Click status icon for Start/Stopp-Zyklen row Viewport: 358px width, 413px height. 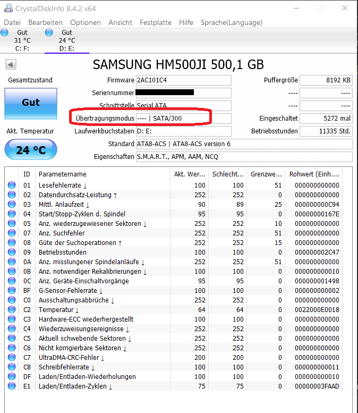[x=12, y=214]
